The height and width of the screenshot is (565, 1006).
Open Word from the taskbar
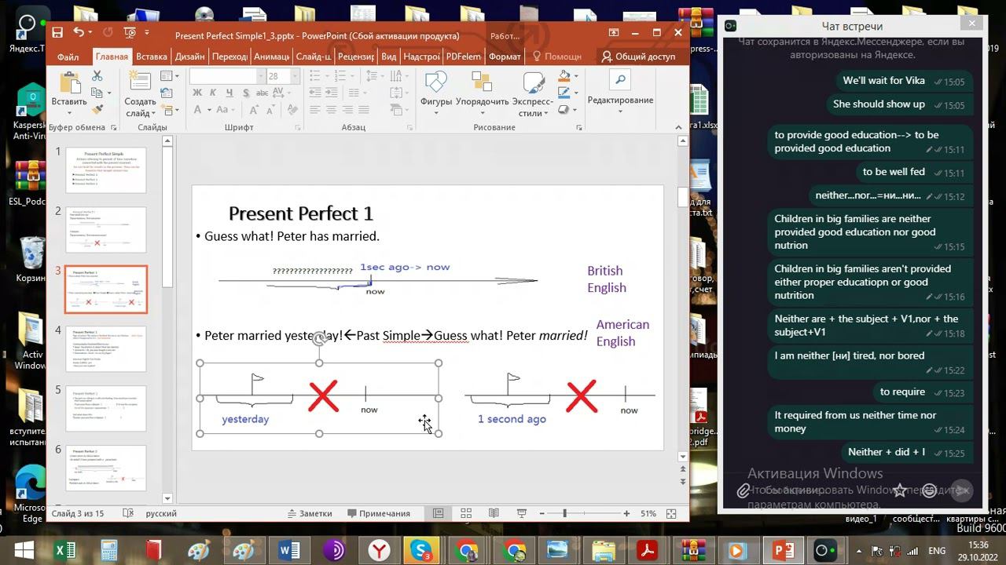289,550
